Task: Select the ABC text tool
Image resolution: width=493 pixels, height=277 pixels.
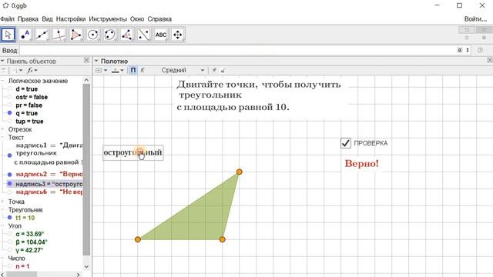Action: 161,35
